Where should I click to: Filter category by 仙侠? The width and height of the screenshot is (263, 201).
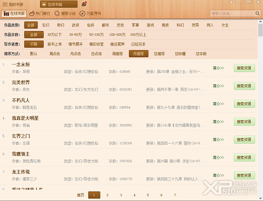click(x=91, y=25)
